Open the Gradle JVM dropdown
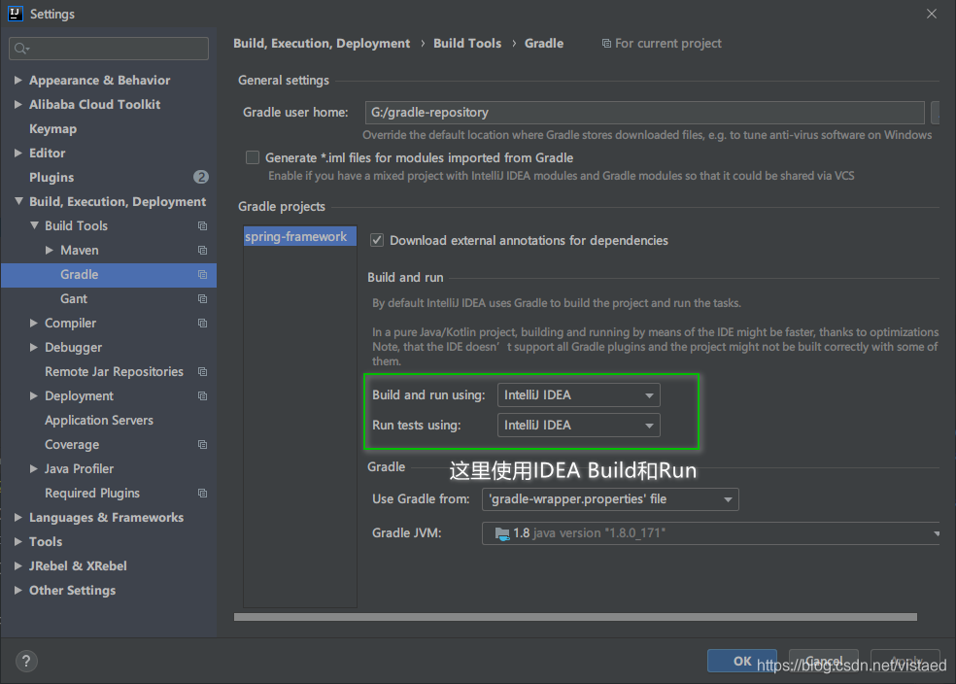This screenshot has width=956, height=684. 710,533
